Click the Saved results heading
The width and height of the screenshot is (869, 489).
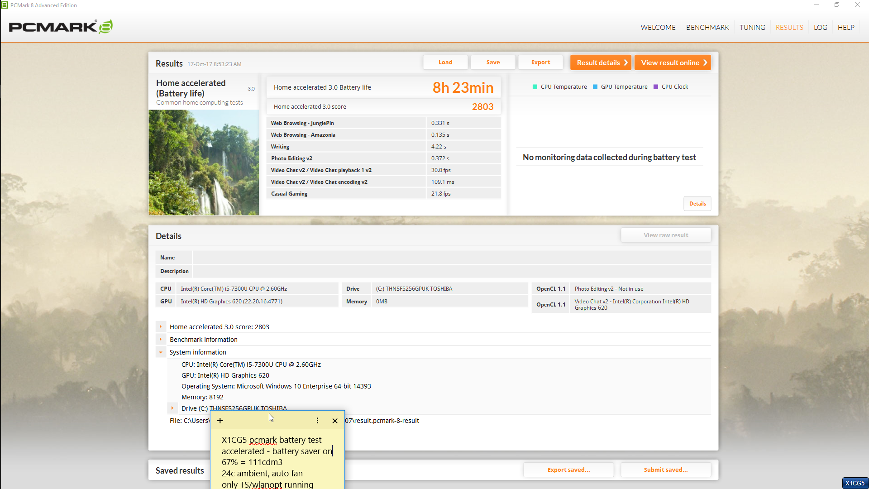(180, 470)
